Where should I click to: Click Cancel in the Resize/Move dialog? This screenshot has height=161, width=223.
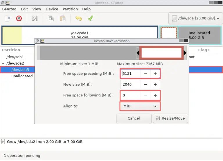tap(134, 118)
